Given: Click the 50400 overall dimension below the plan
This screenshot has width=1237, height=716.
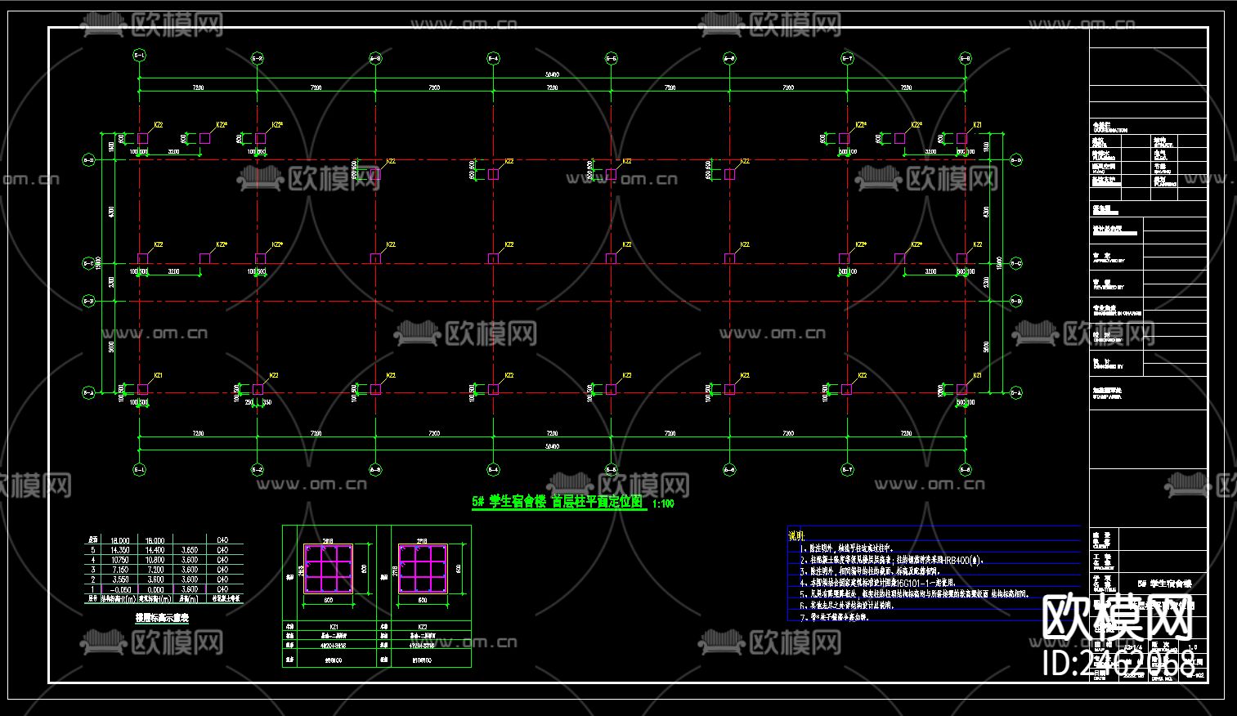Looking at the screenshot, I should (553, 446).
